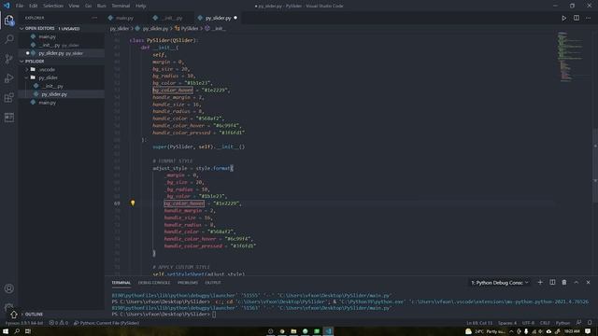Open __init__.py in the py_slider folder
This screenshot has height=336, width=598.
click(52, 86)
